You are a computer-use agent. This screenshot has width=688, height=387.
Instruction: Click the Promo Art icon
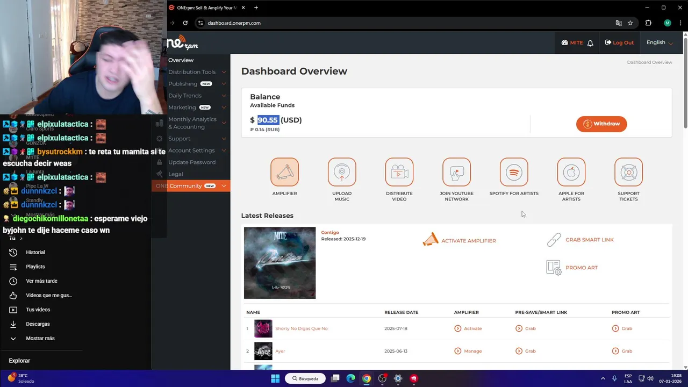pyautogui.click(x=554, y=268)
